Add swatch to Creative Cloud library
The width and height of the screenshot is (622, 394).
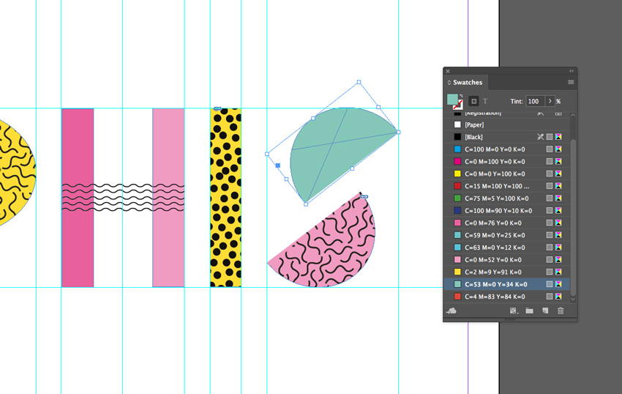tap(451, 311)
